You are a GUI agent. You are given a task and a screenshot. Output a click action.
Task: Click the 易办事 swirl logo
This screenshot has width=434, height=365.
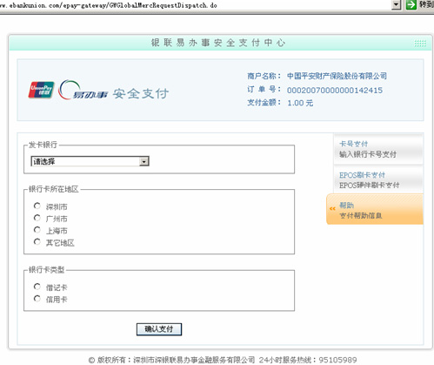pos(83,91)
